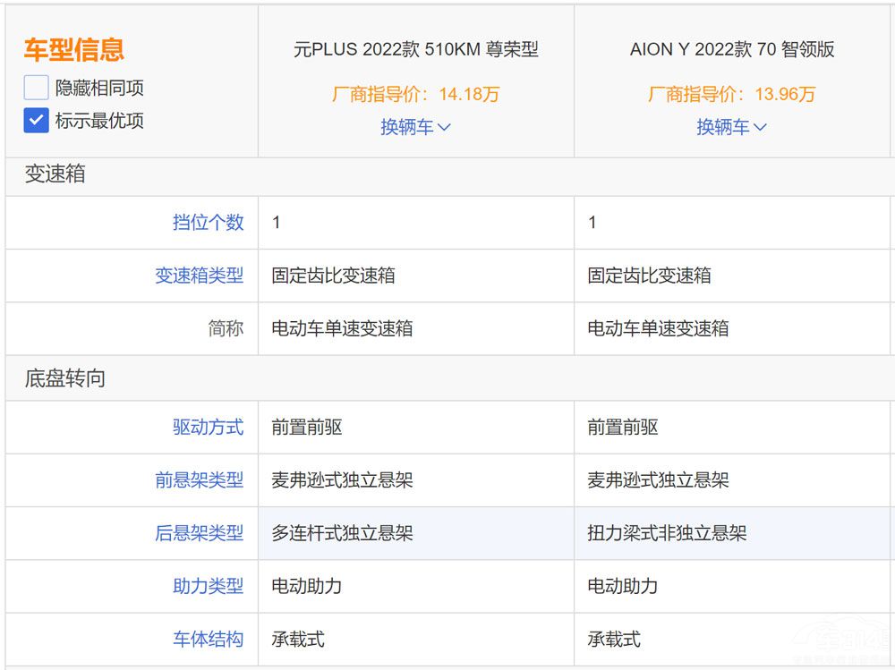Click the 变速箱 section header
Image resolution: width=895 pixels, height=670 pixels.
pyautogui.click(x=55, y=174)
